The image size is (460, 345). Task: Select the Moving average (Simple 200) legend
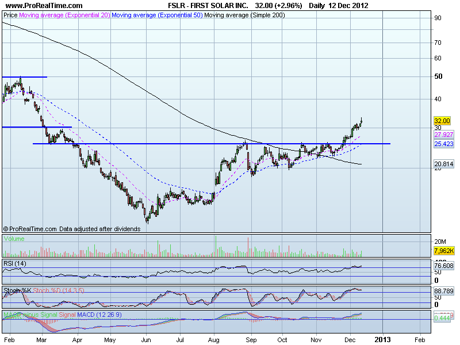244,15
